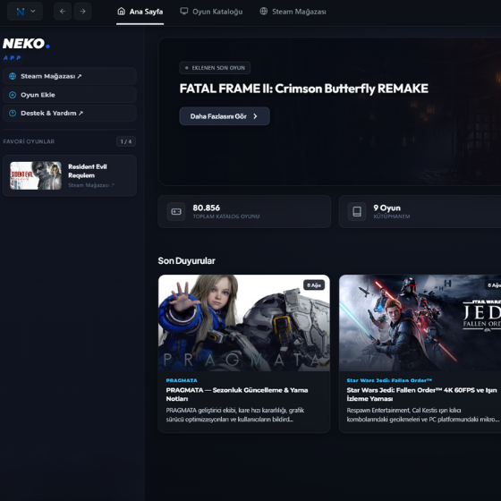This screenshot has width=501, height=501.
Task: Go back with the left arrow
Action: pos(63,12)
